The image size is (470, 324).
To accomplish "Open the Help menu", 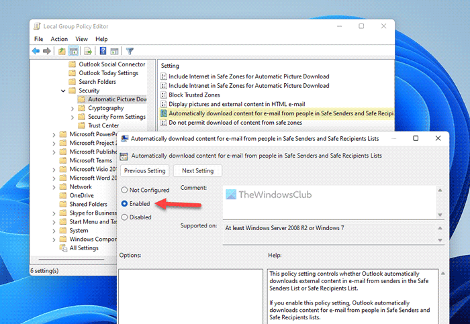I will coord(101,39).
